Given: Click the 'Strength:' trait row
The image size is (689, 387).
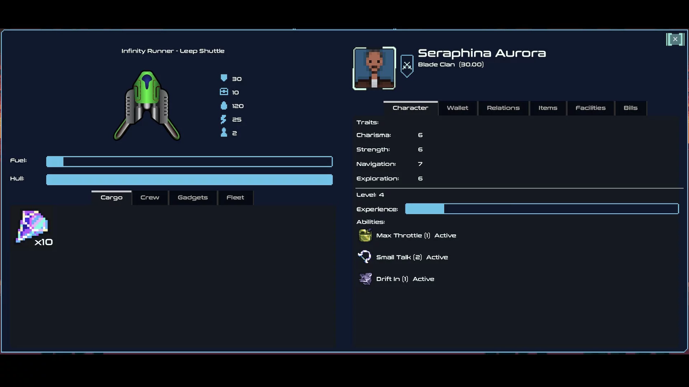Looking at the screenshot, I should tap(389, 149).
